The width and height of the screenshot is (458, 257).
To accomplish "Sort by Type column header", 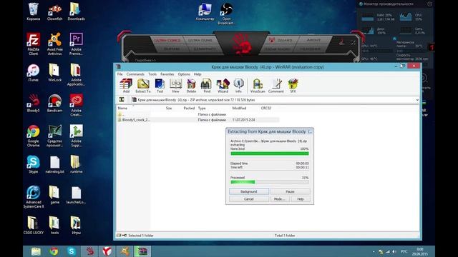I will [202, 108].
